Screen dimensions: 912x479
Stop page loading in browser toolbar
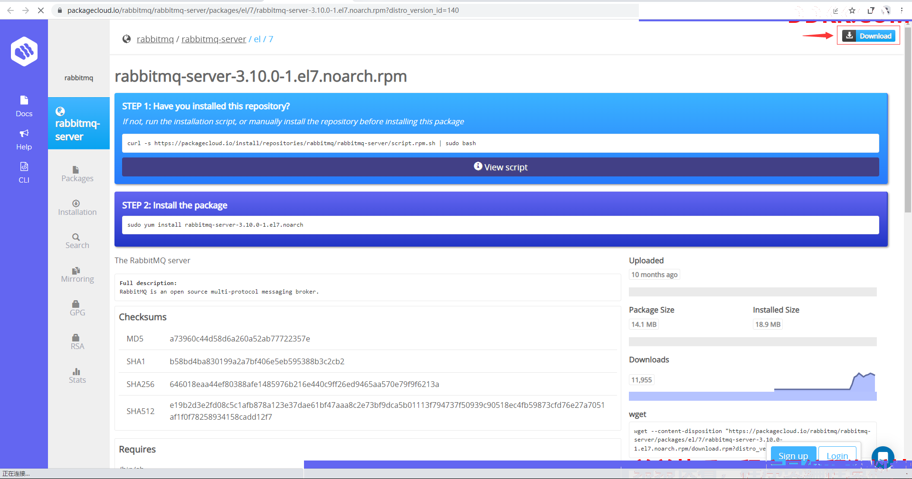[41, 10]
